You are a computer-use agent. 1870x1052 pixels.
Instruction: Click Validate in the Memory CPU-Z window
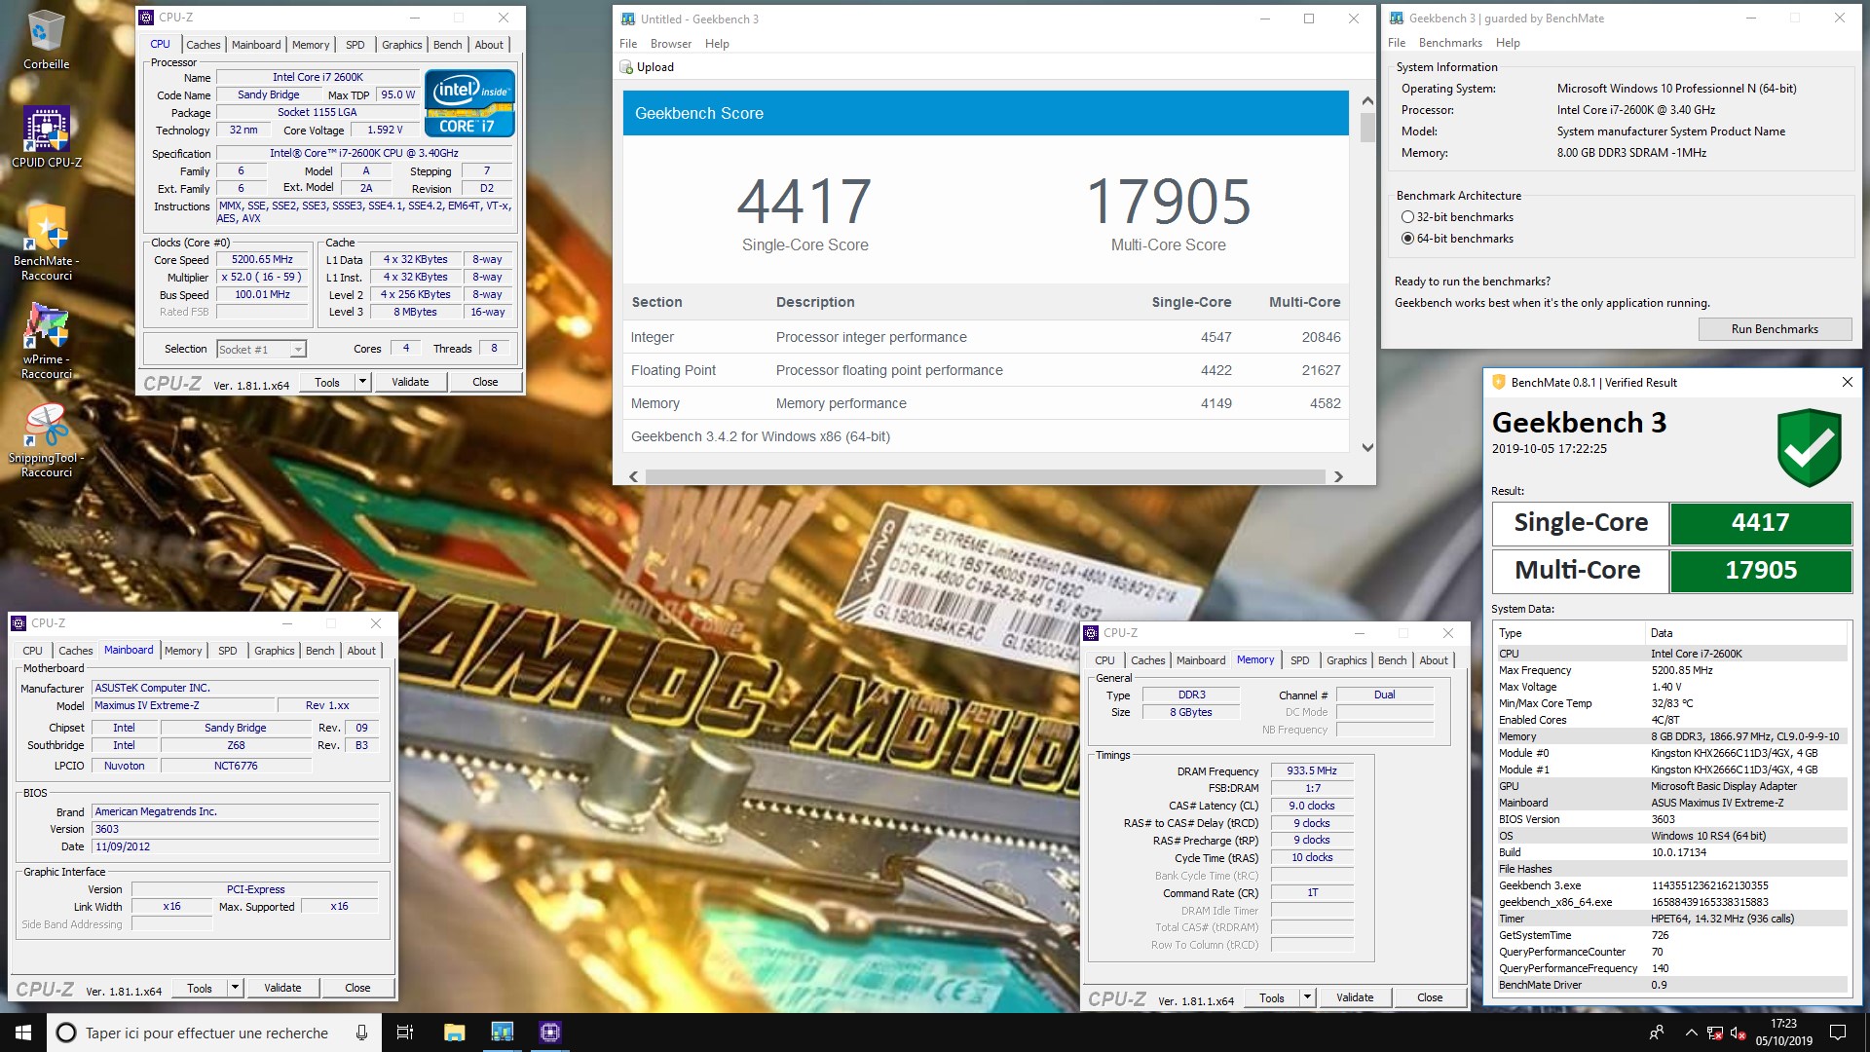pos(1355,997)
